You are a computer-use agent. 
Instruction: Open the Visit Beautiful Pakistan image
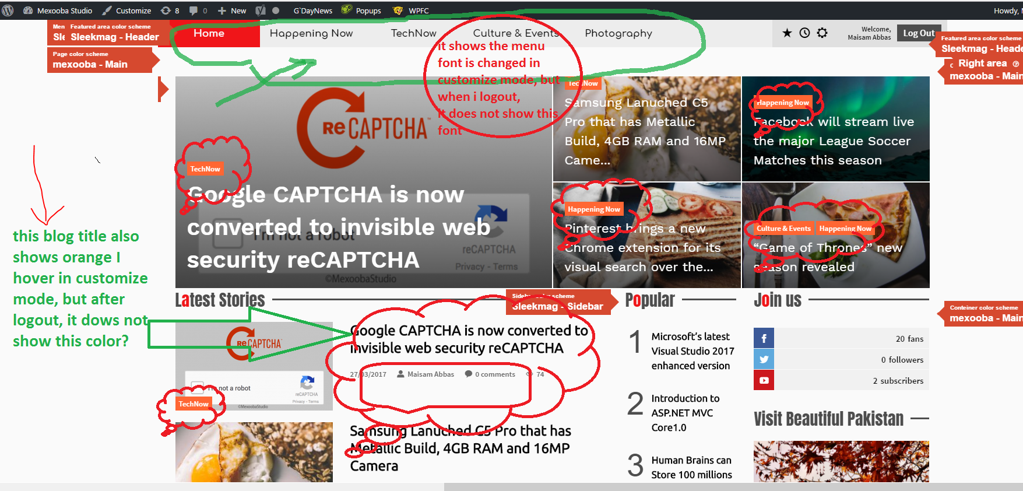pos(841,461)
